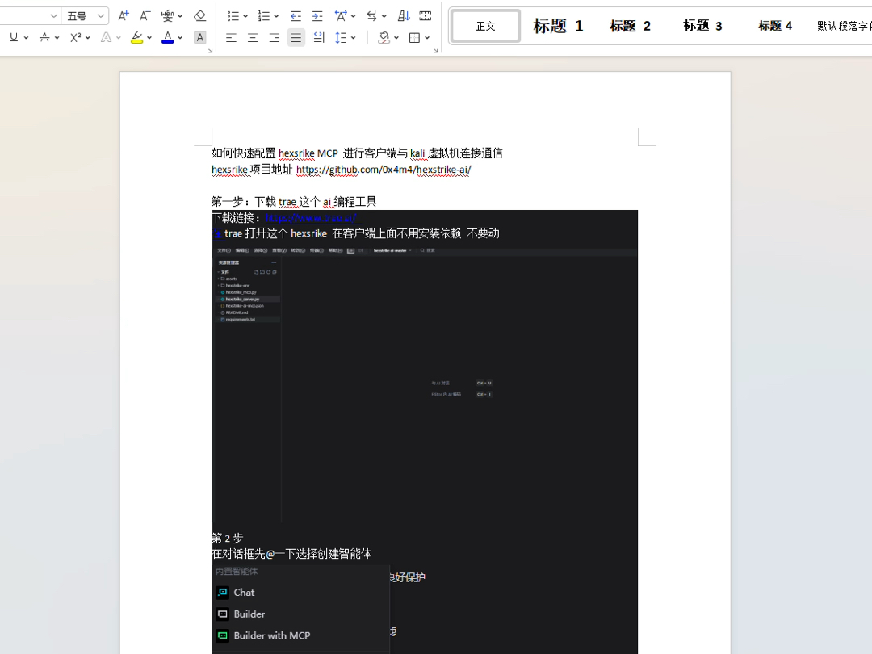Viewport: 872px width, 654px height.
Task: Apply distributed alignment to the paragraph
Action: tap(317, 37)
